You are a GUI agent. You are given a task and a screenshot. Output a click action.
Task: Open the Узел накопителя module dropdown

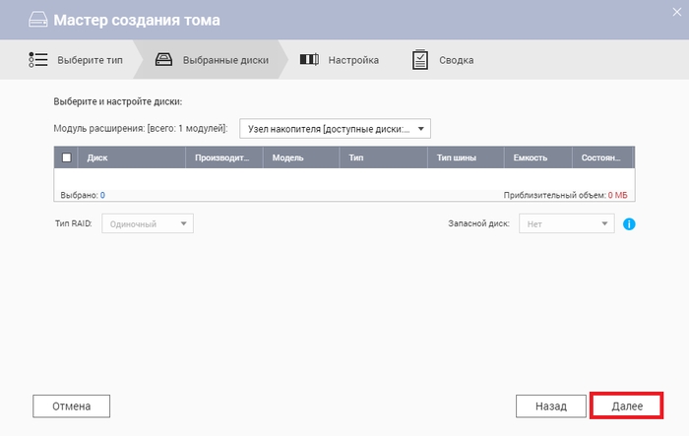point(335,129)
